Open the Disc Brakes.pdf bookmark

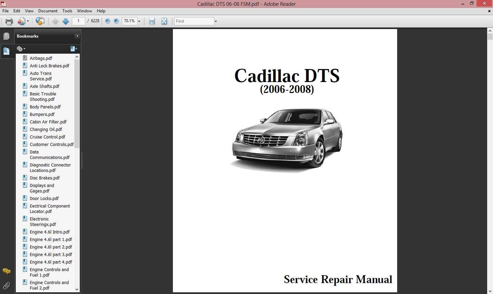[x=45, y=178]
